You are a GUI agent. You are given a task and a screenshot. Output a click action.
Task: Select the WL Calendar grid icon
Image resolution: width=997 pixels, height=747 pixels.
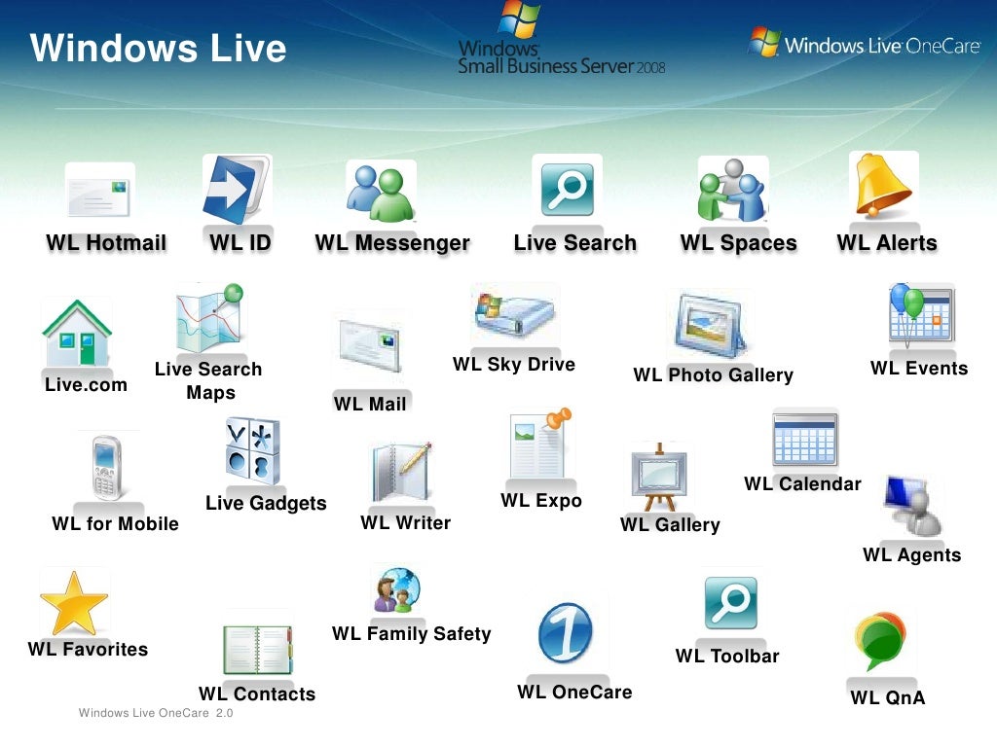click(x=804, y=440)
